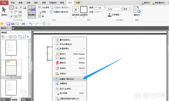Select page 1 thumbnail
The width and height of the screenshot is (169, 101).
[11, 48]
